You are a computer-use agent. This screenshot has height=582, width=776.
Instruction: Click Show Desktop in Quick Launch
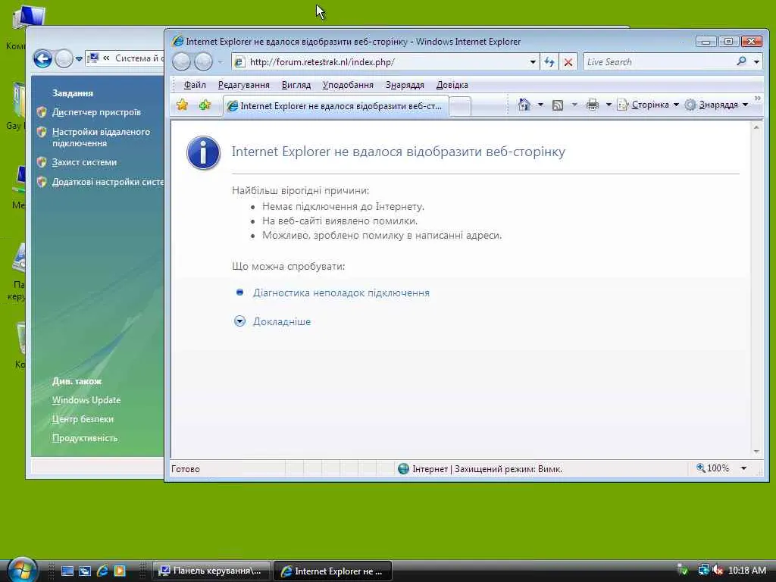(67, 571)
